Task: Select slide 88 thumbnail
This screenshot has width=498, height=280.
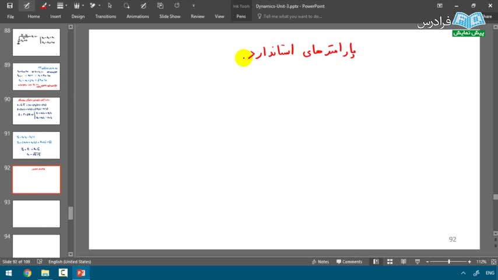Action: (36, 42)
